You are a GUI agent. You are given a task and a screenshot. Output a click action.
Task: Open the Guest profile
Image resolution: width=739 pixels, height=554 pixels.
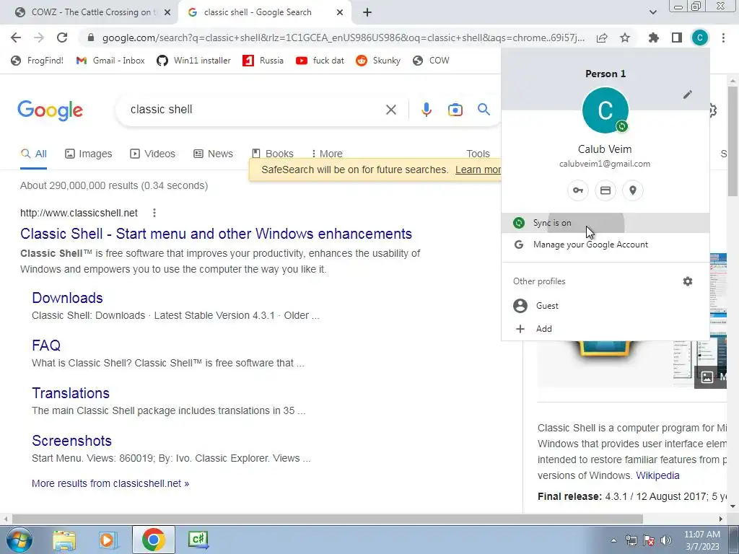point(605,306)
